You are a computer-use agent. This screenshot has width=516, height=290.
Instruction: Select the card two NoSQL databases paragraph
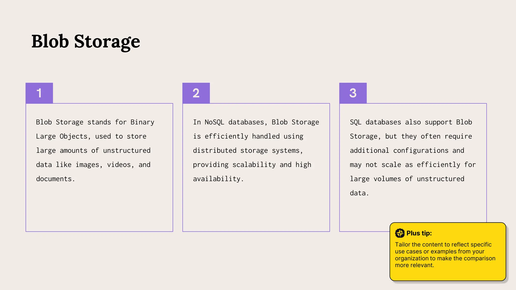(x=256, y=151)
